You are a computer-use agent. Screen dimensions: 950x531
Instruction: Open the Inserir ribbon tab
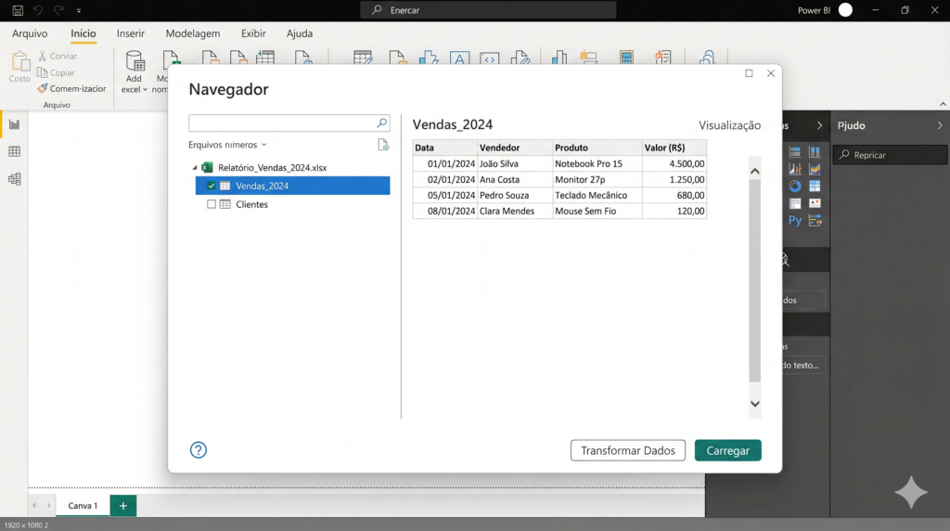pos(130,33)
